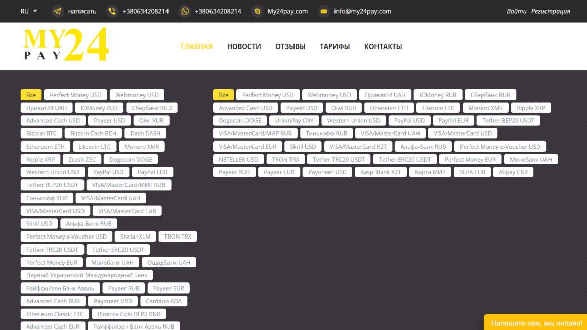Pick the Stellar XLM tag
Image resolution: width=587 pixels, height=330 pixels.
click(136, 237)
